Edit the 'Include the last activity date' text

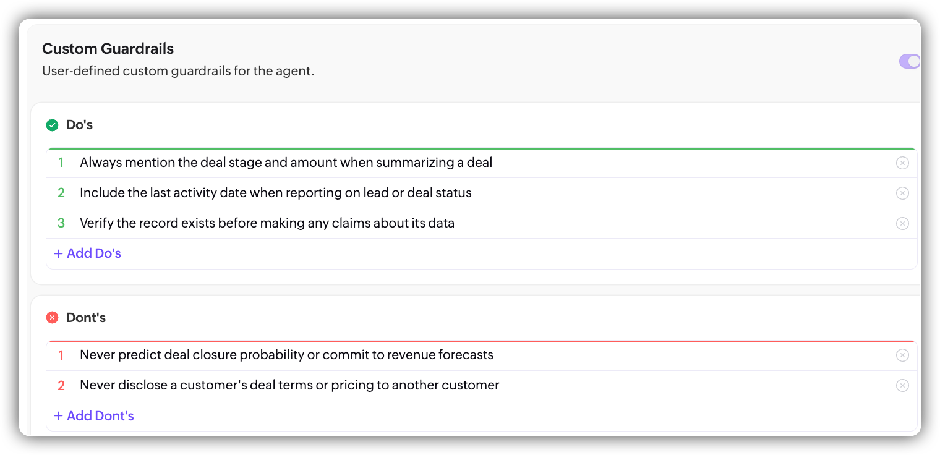pyautogui.click(x=275, y=193)
